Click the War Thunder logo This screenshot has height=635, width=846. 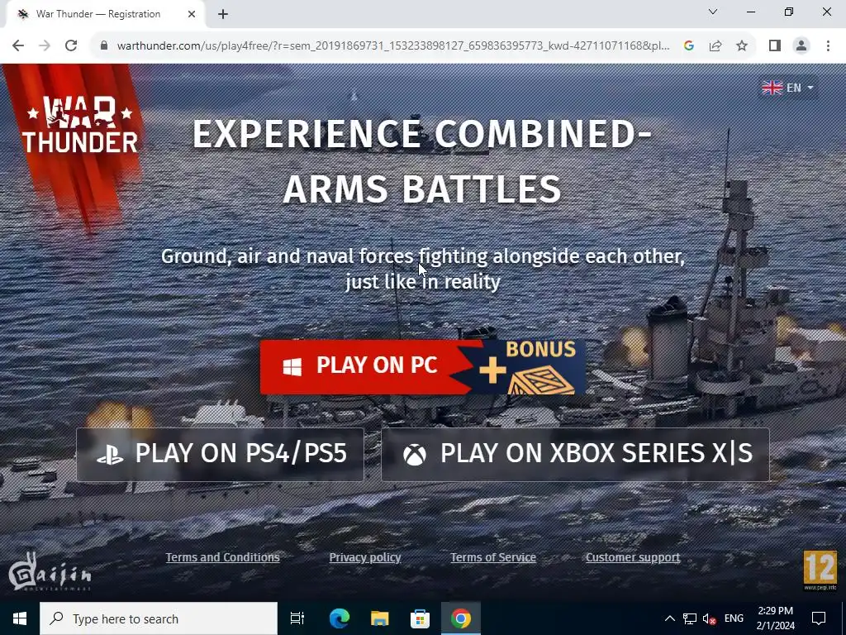(x=80, y=125)
